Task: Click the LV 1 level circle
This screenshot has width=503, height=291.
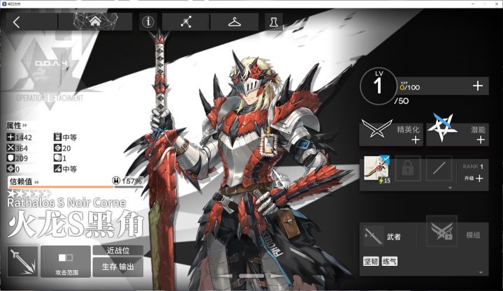Action: coord(378,86)
